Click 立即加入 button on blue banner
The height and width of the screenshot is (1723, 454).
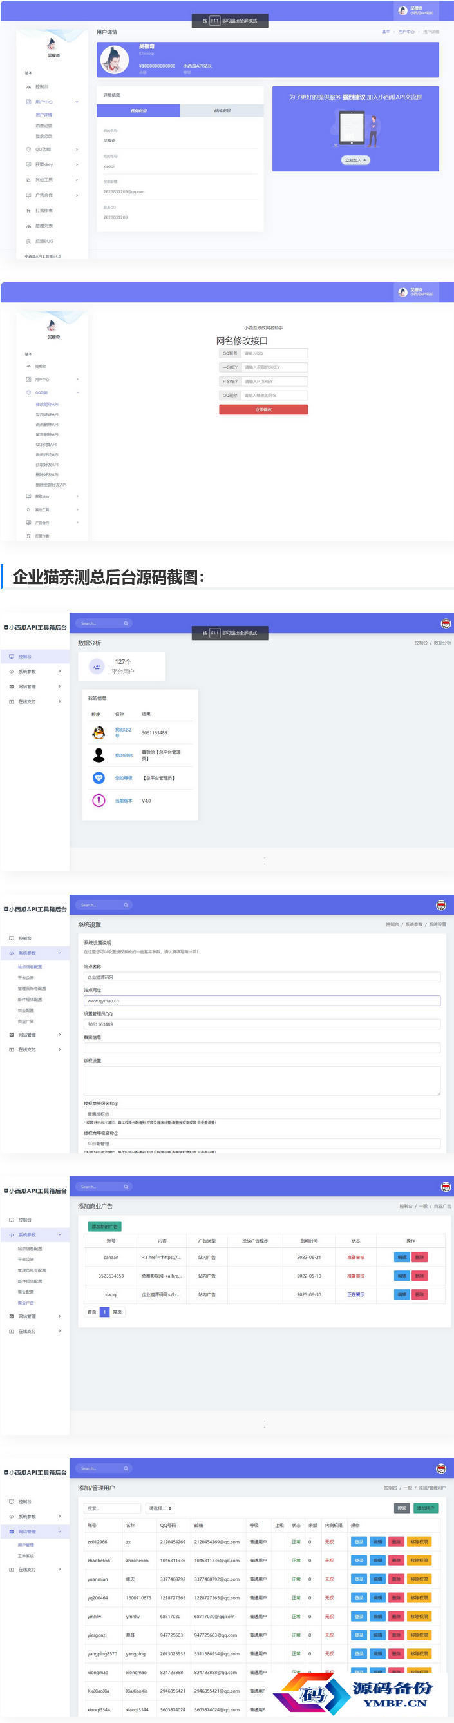(355, 161)
